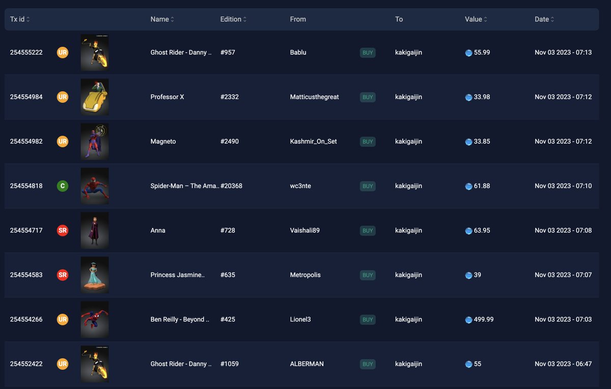
Task: Select transaction id 254554266
Action: [26, 319]
